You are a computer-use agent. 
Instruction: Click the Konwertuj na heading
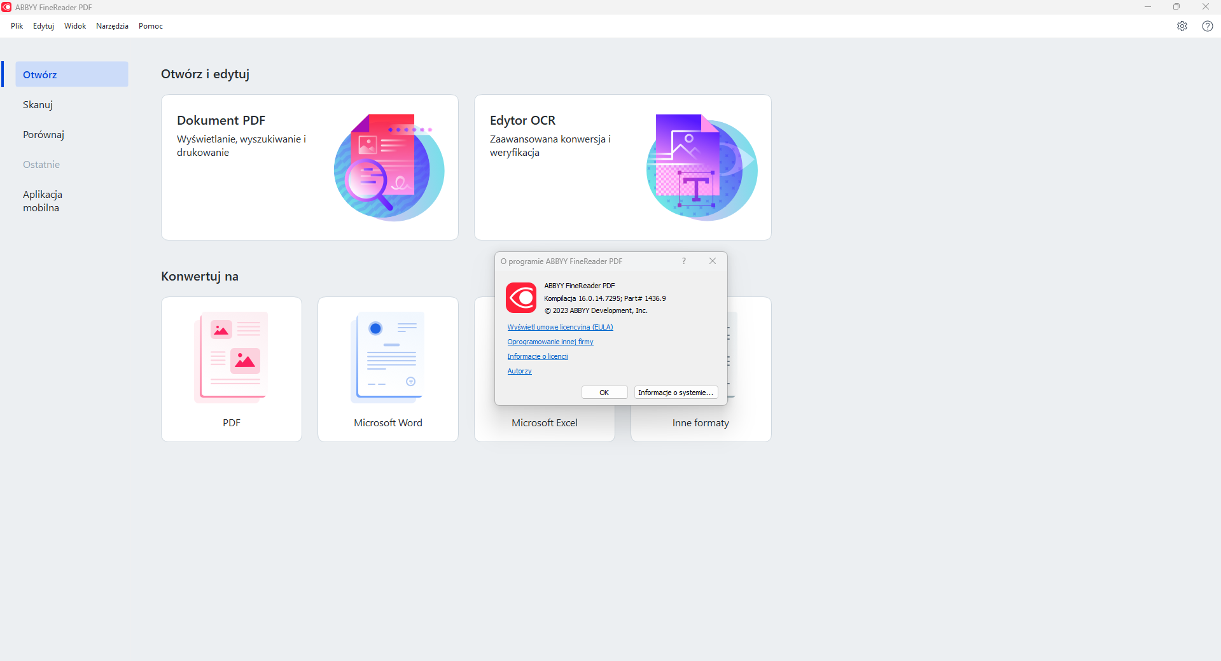[200, 276]
